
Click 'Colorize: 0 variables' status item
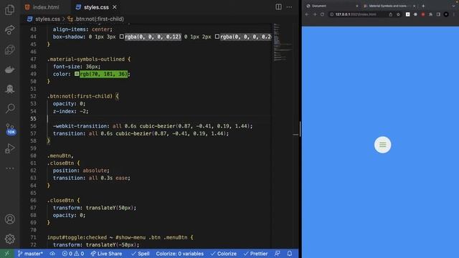(x=180, y=254)
